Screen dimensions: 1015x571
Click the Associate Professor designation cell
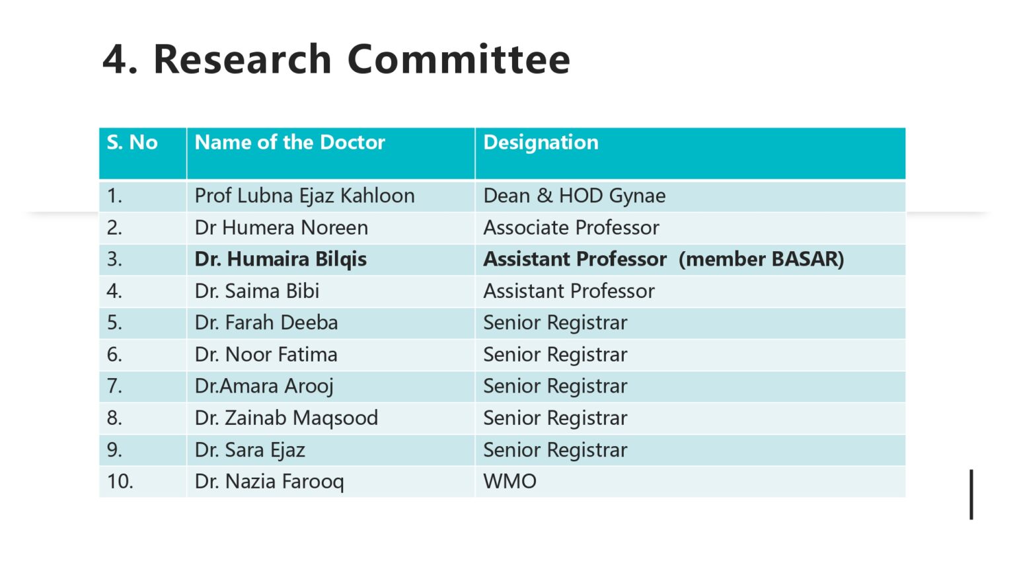pos(690,228)
